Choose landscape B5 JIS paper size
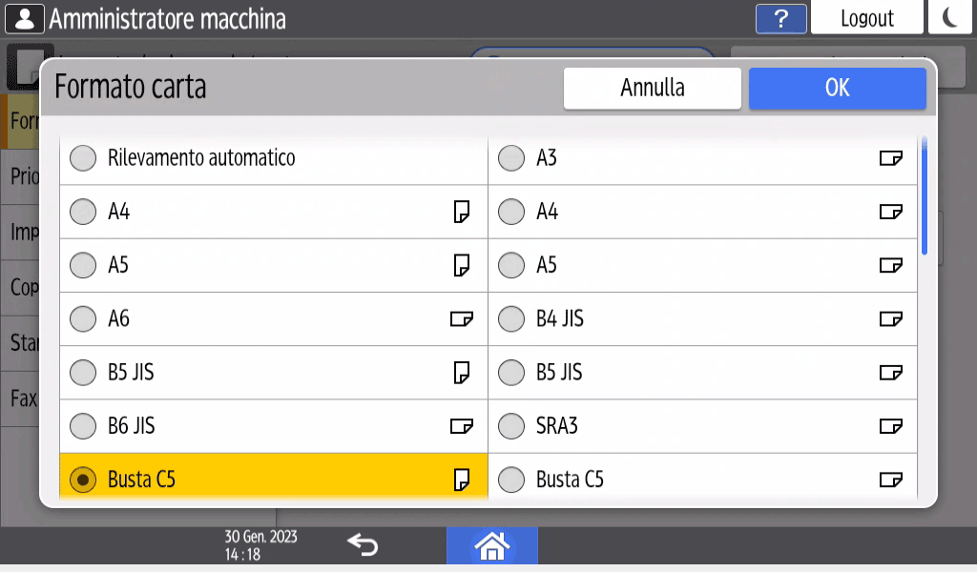This screenshot has width=977, height=572. coord(512,372)
